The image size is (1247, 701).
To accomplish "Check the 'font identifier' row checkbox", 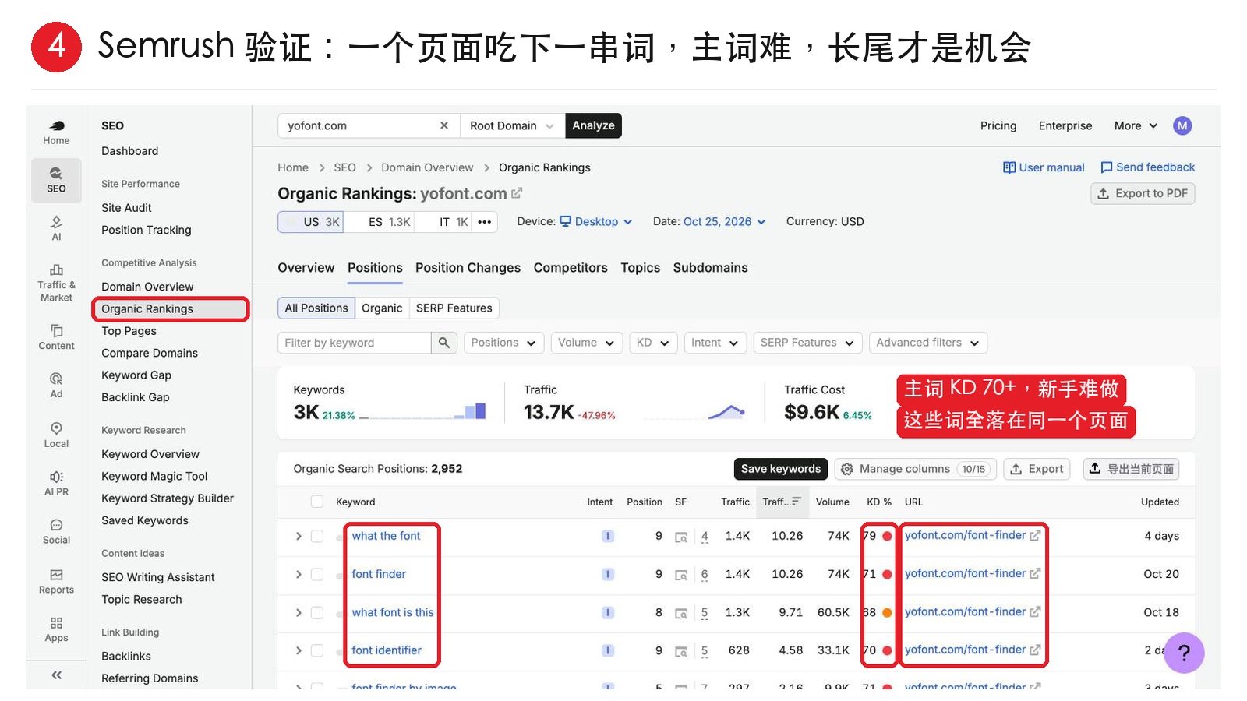I will tap(317, 650).
